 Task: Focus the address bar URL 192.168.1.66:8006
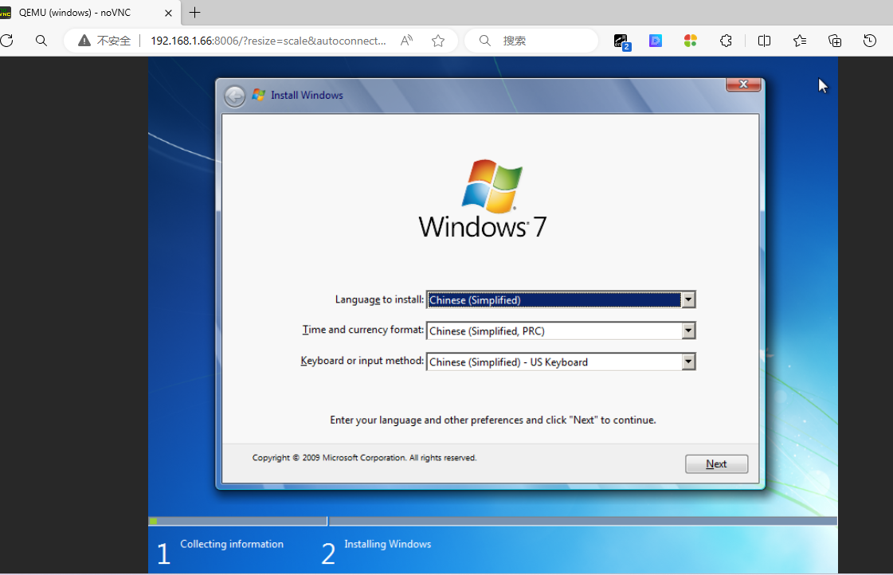tap(268, 41)
